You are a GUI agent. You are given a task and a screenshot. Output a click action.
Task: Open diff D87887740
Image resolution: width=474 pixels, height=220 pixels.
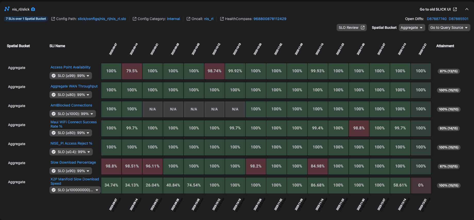437,19
